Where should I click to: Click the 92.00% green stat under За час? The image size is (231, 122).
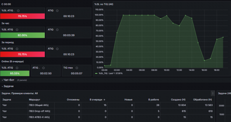(22, 35)
